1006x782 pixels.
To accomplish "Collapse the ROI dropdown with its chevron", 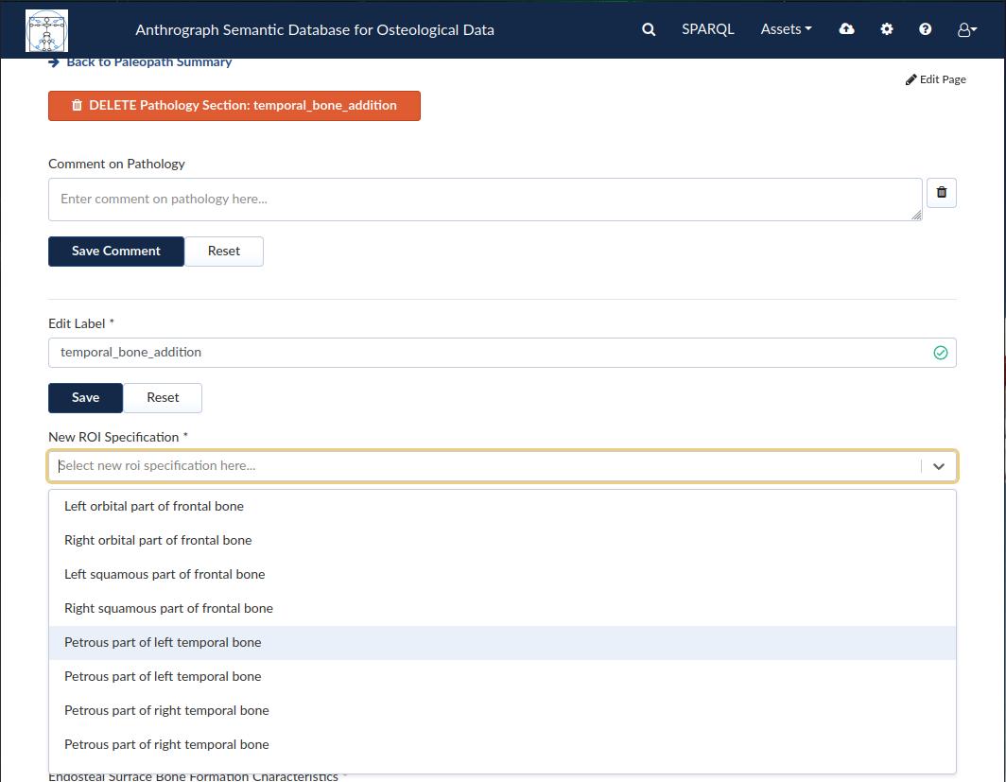I will [939, 466].
